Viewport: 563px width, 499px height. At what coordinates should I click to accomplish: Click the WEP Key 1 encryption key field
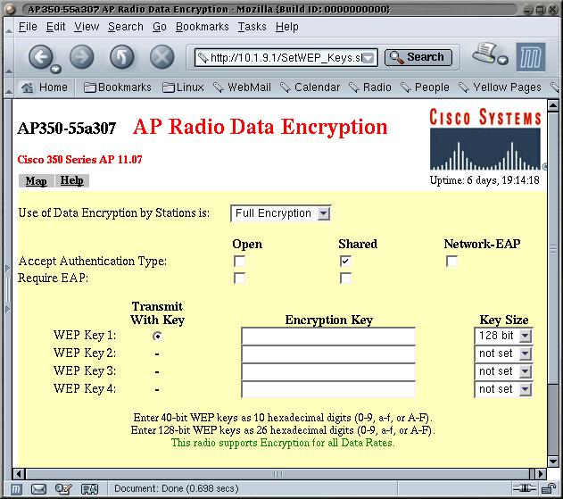coord(328,336)
